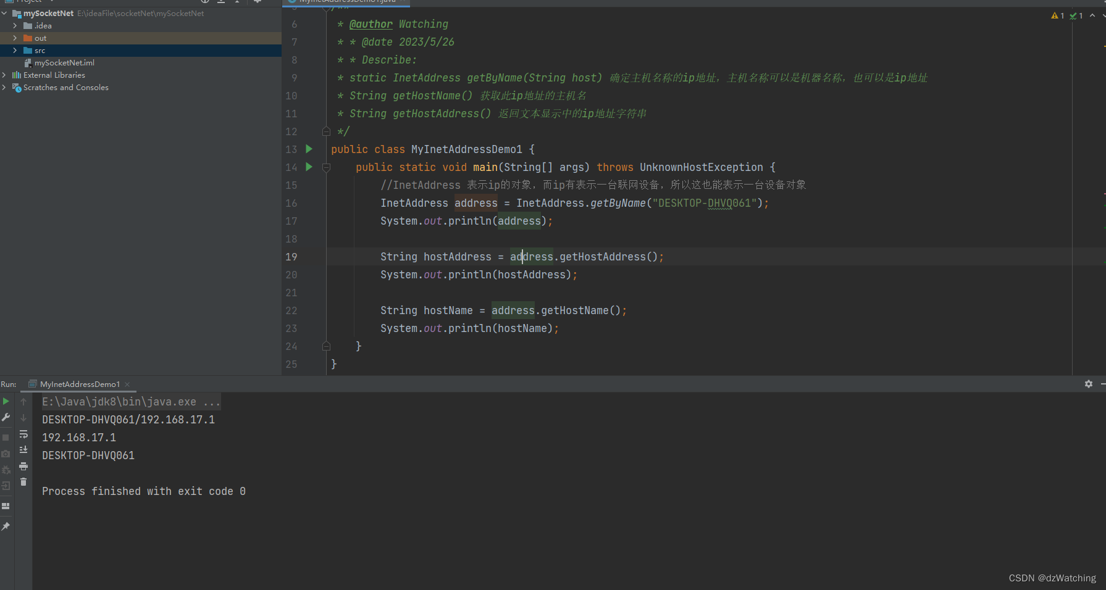Viewport: 1106px width, 590px height.
Task: Click getByName method call on line 16
Action: 618,203
